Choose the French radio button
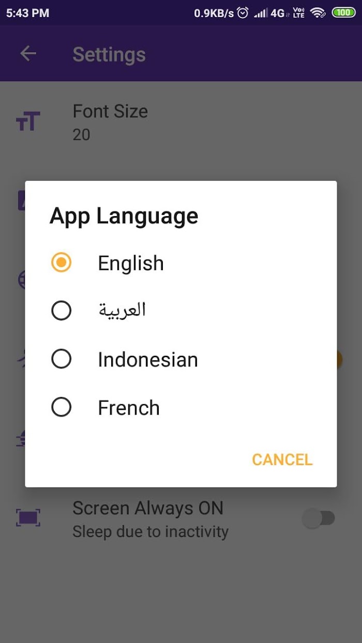The height and width of the screenshot is (643, 362). pos(62,407)
